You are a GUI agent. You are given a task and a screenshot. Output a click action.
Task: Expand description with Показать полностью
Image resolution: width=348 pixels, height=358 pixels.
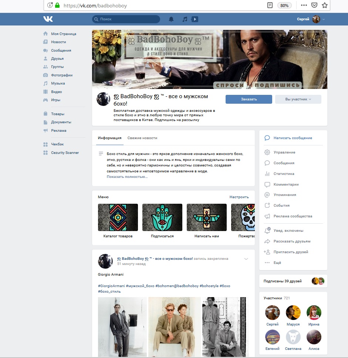click(127, 177)
